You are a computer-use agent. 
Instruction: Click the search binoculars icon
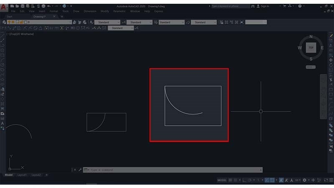(253, 6)
